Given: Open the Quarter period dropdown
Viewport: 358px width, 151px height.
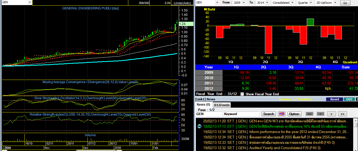Looking at the screenshot, I should pos(311,3).
